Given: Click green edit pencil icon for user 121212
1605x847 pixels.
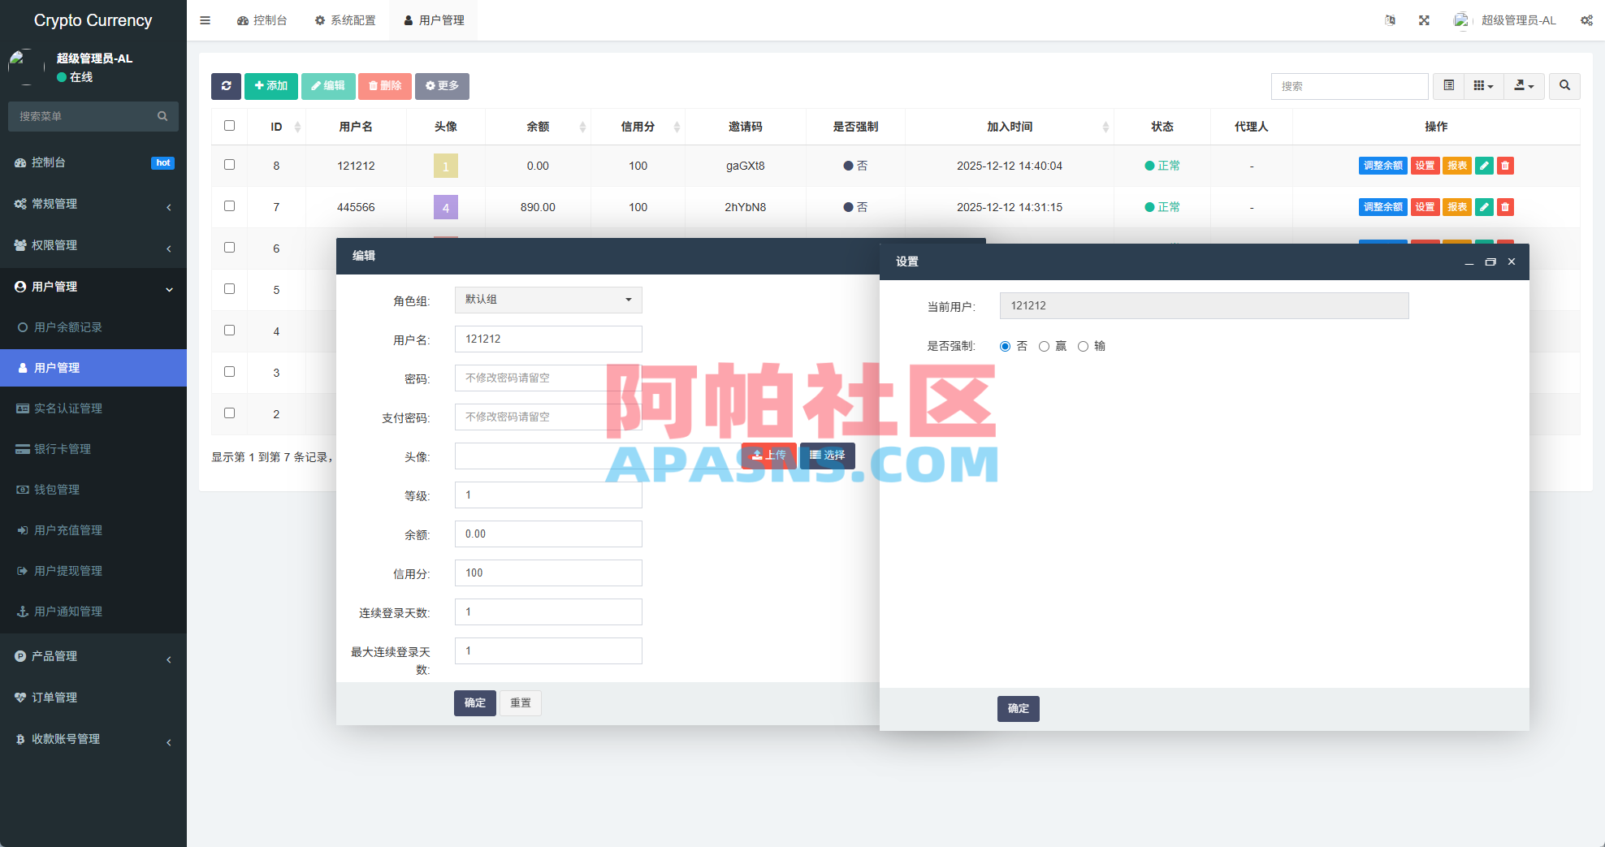Looking at the screenshot, I should [x=1484, y=166].
